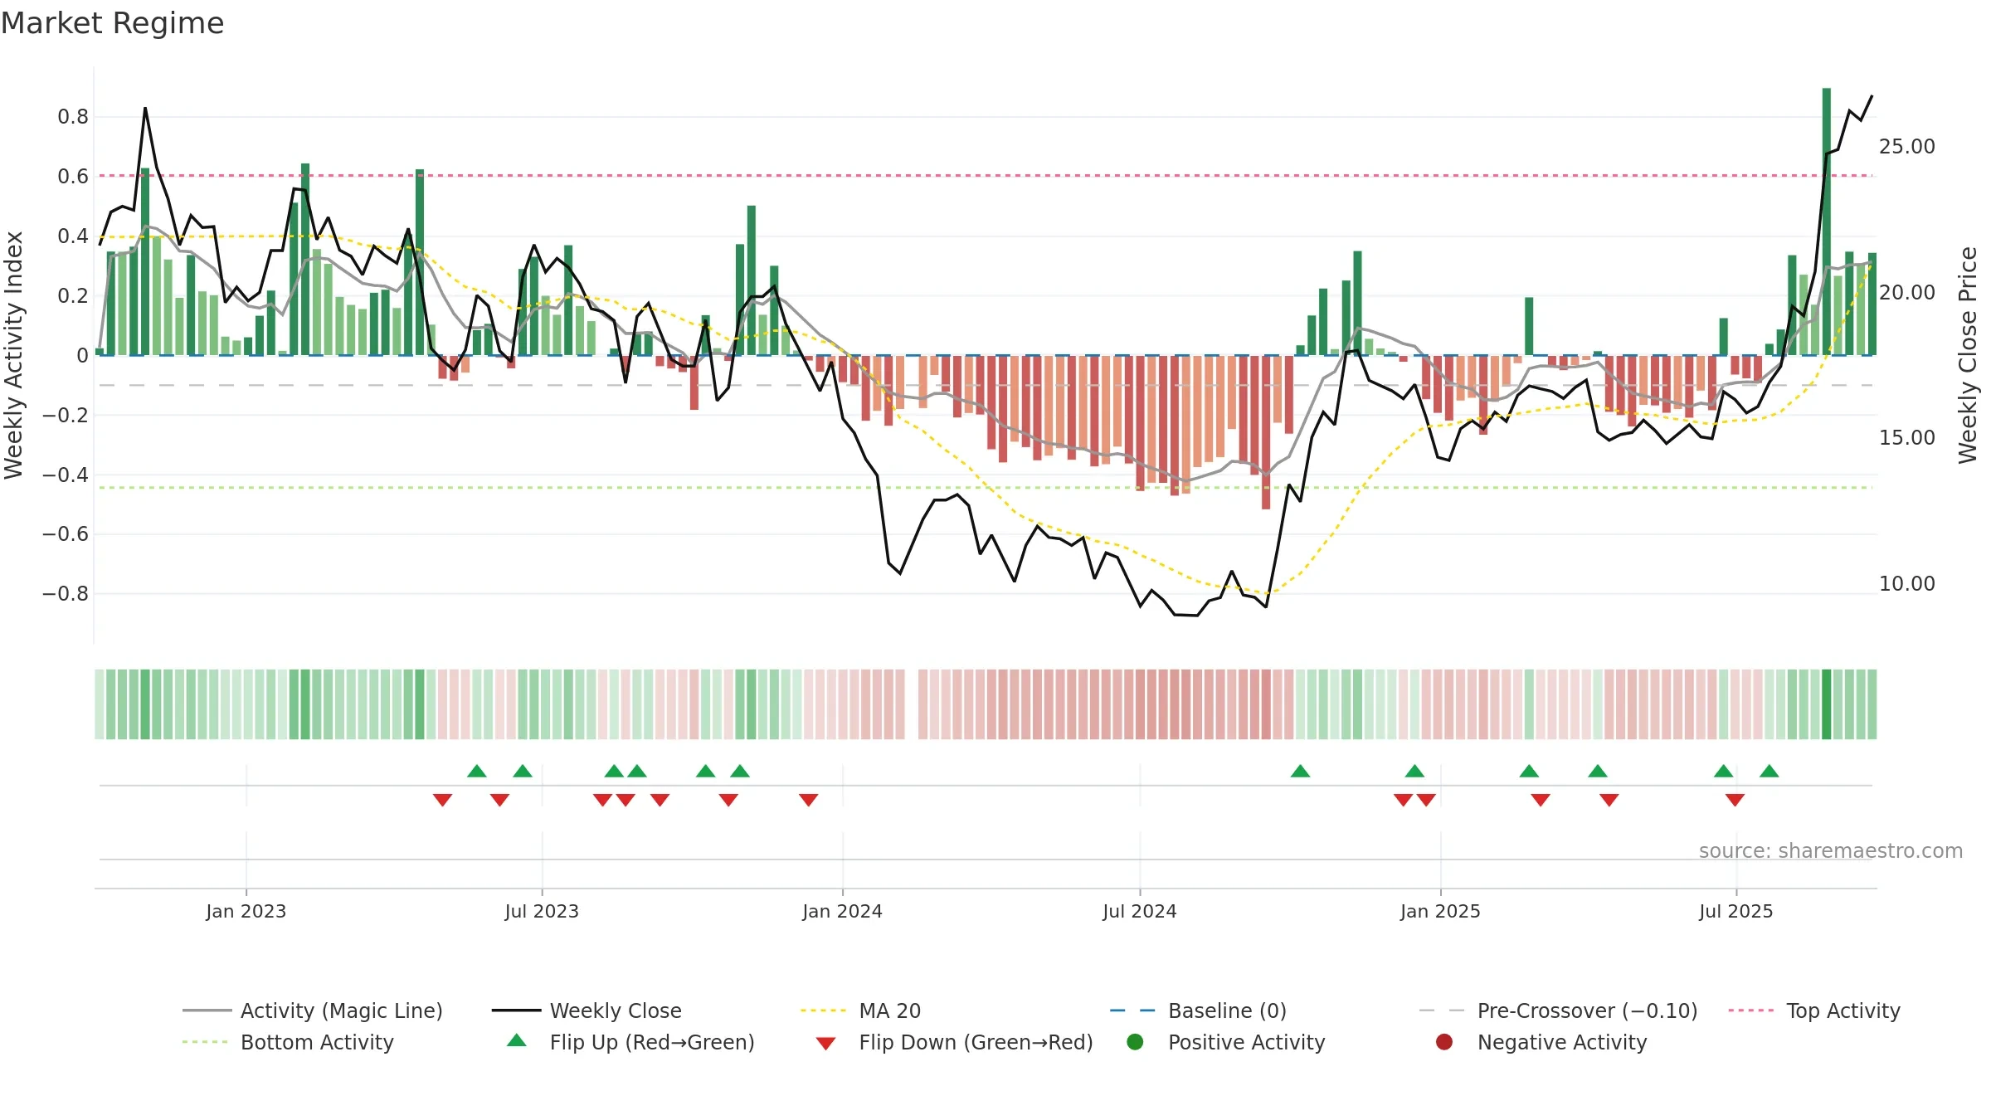Click the Jan 2023 x-axis label
Viewport: 1991px width, 1120px height.
[x=246, y=912]
